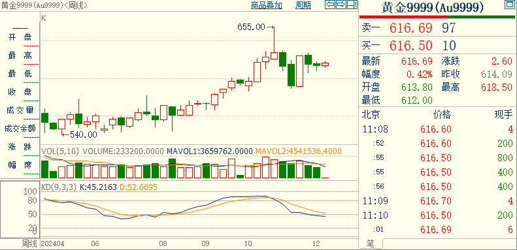Select the 涨跌 row in left legend
Screen dimensions: 517x250
(x=20, y=147)
